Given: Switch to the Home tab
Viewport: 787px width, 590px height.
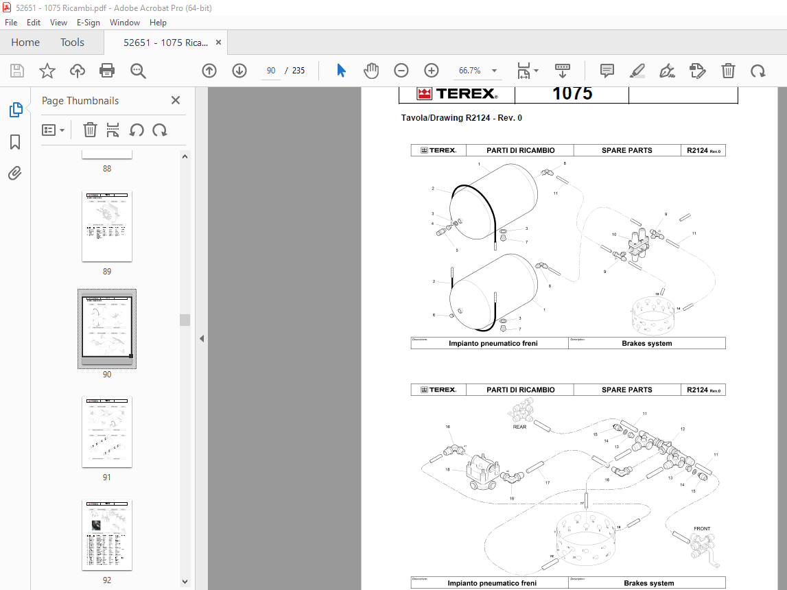Looking at the screenshot, I should (x=25, y=43).
